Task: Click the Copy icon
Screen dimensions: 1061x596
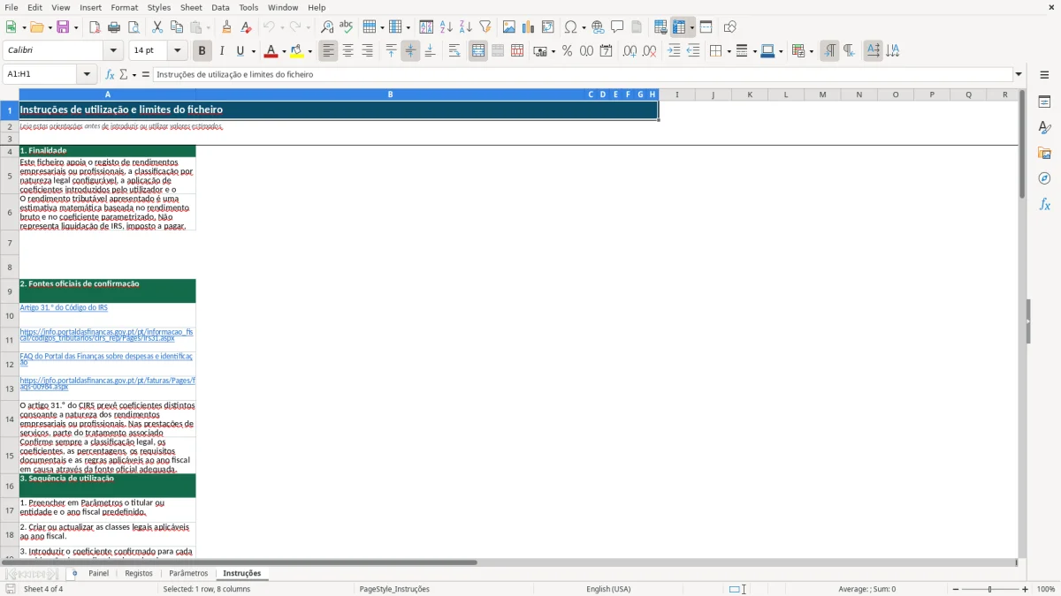Action: click(x=177, y=27)
